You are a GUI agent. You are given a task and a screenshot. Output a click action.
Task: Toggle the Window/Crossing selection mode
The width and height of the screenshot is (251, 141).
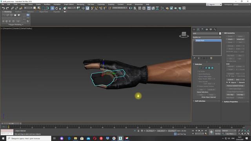tap(47, 8)
